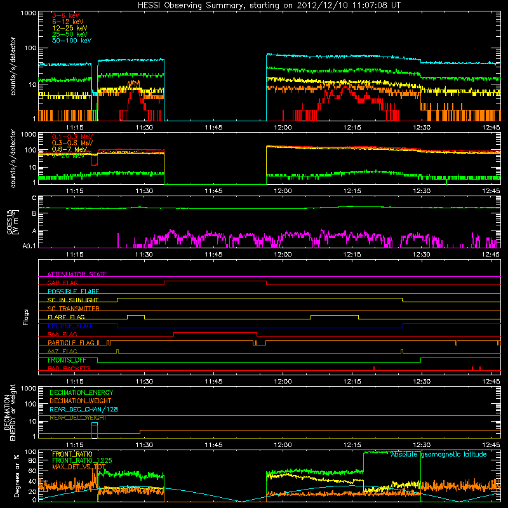
Task: Click the 12:30 tick under Flags plot
Action: click(422, 382)
